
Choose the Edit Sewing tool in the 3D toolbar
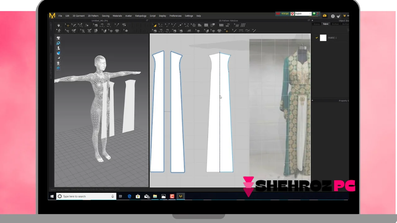click(95, 25)
